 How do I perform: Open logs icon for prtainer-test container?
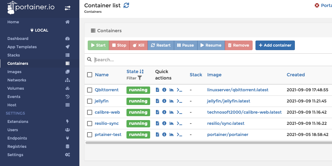pyautogui.click(x=157, y=134)
